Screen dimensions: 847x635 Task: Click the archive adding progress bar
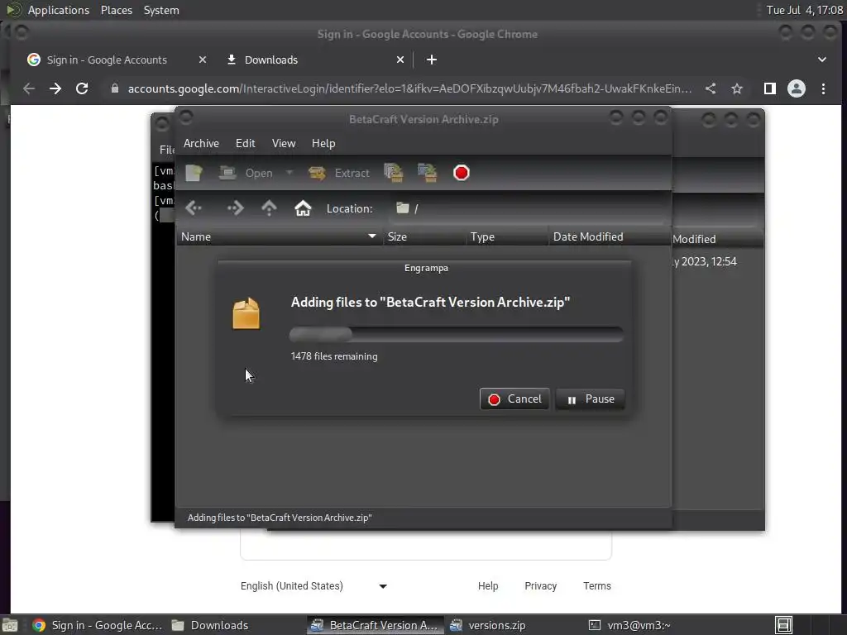click(x=457, y=334)
